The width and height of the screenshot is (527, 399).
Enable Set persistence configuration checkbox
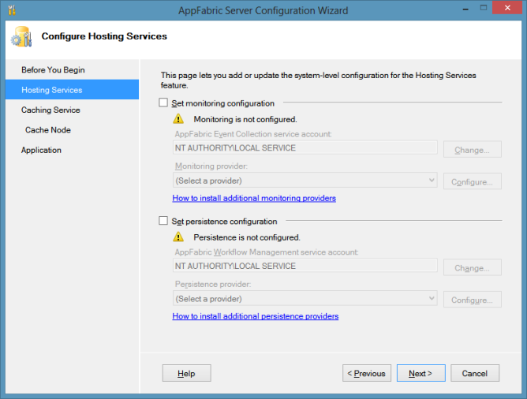163,222
